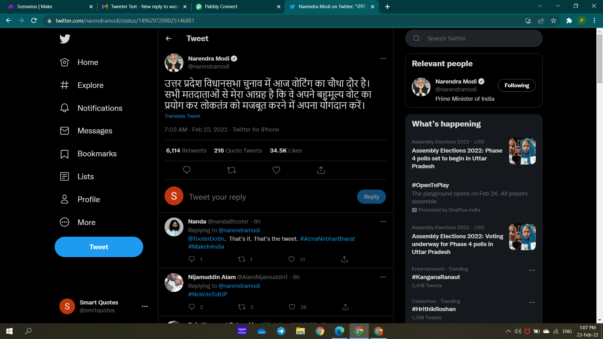
Task: Open more options for #HrithikRoshan trend
Action: pos(532,303)
